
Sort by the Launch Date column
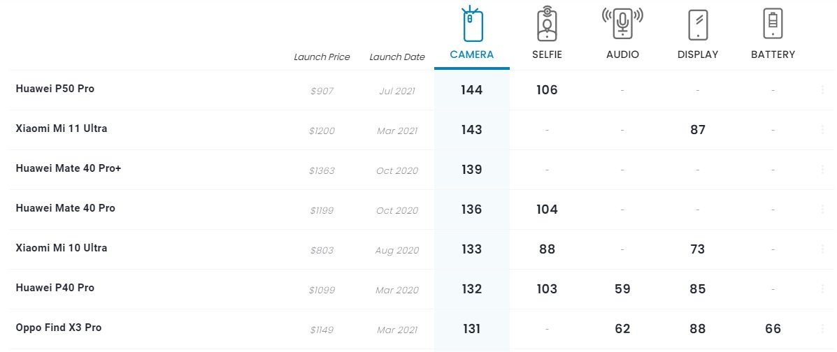coord(397,57)
